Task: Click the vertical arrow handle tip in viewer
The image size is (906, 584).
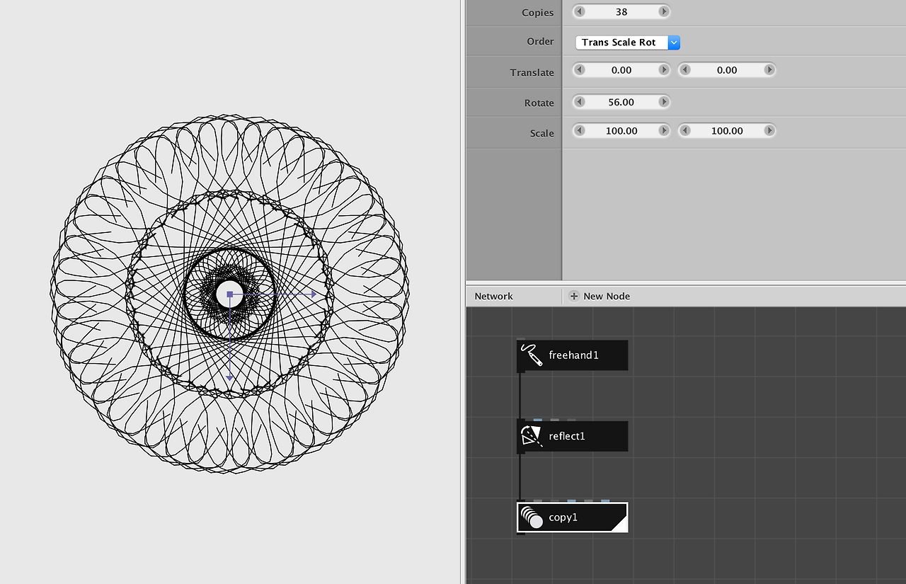Action: point(229,377)
